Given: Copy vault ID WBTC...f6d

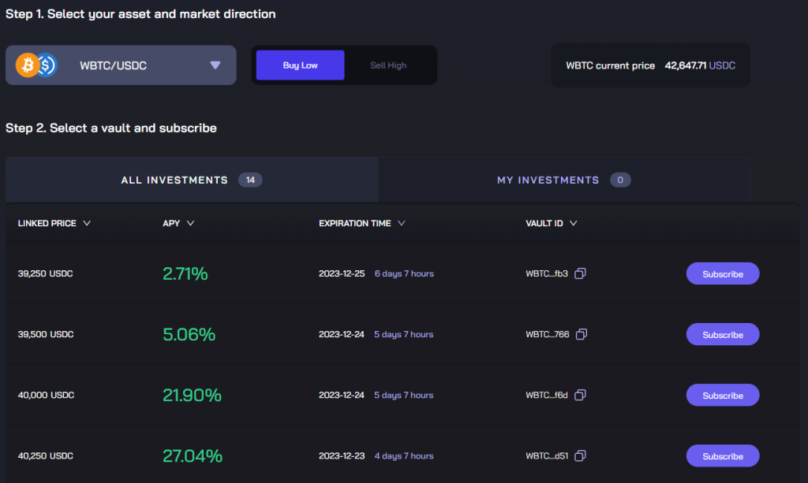Looking at the screenshot, I should point(580,396).
